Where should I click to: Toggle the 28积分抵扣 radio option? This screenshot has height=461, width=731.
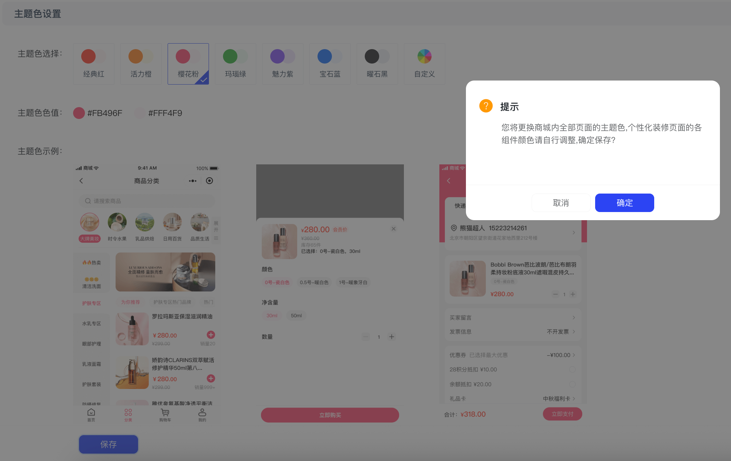point(572,369)
